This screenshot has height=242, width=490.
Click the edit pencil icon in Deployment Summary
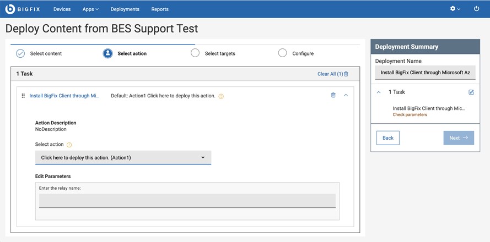pos(471,92)
